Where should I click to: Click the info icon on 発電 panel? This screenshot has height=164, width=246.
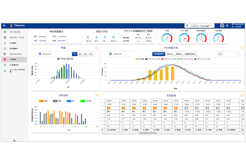pos(97,48)
